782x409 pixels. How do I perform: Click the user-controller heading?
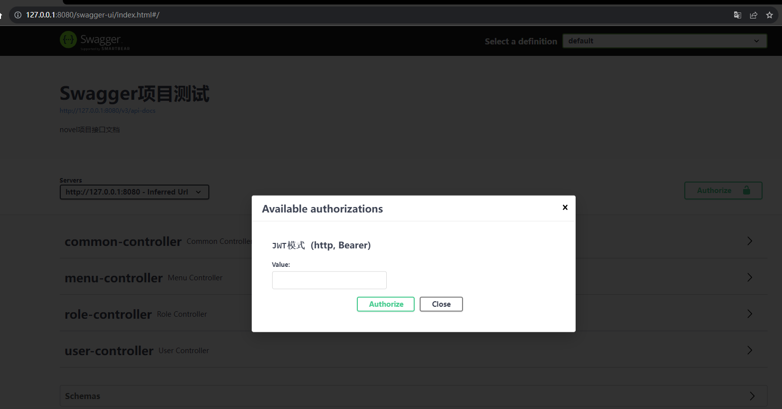coord(109,351)
